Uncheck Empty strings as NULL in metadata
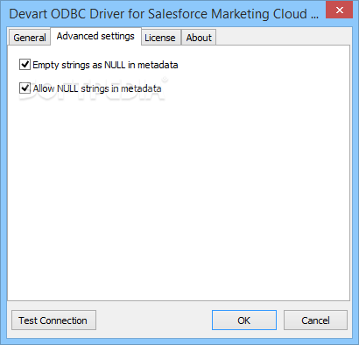Viewport: 359px width, 345px height. pyautogui.click(x=25, y=65)
